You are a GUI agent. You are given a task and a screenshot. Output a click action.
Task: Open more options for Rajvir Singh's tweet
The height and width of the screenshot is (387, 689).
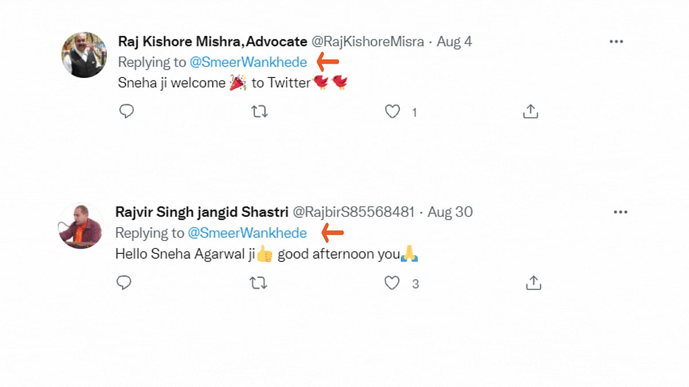click(620, 212)
